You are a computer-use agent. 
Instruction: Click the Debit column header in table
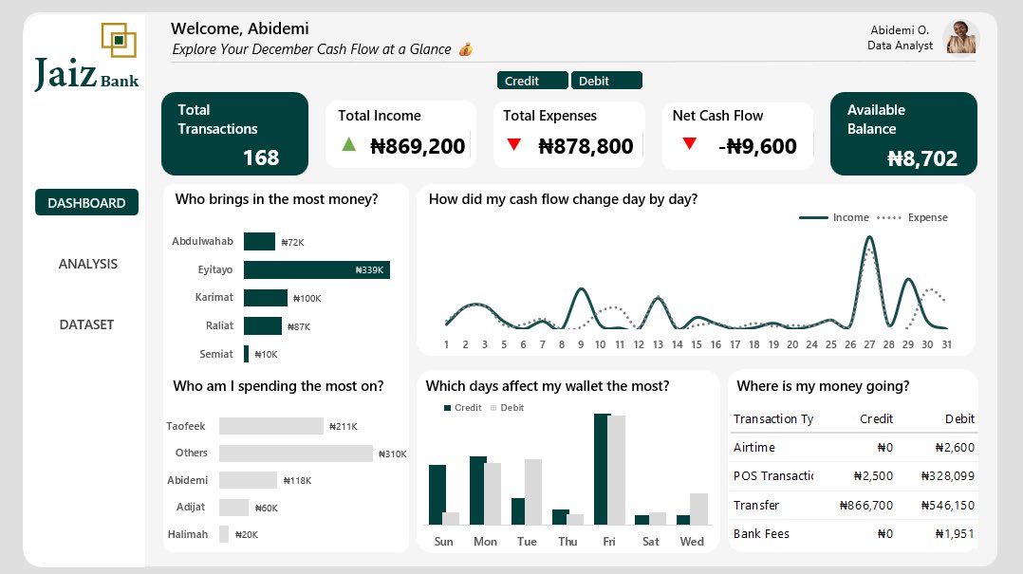[959, 418]
